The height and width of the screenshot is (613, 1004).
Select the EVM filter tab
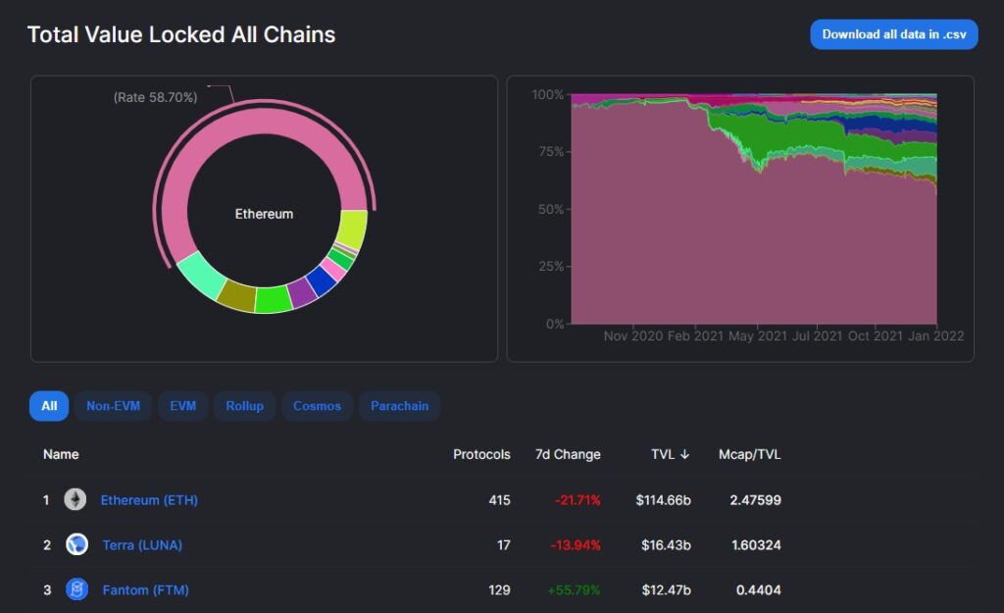pos(182,406)
